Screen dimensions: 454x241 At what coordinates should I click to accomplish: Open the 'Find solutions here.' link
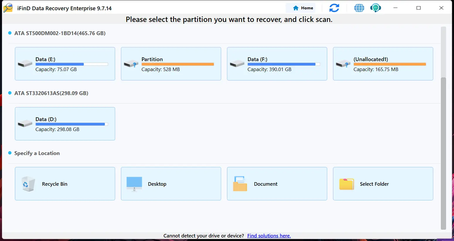(269, 236)
